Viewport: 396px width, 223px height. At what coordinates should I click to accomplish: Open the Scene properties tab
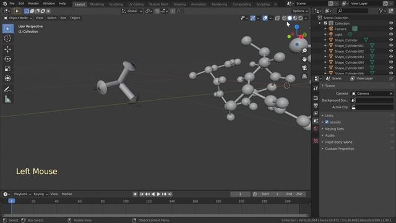[316, 121]
